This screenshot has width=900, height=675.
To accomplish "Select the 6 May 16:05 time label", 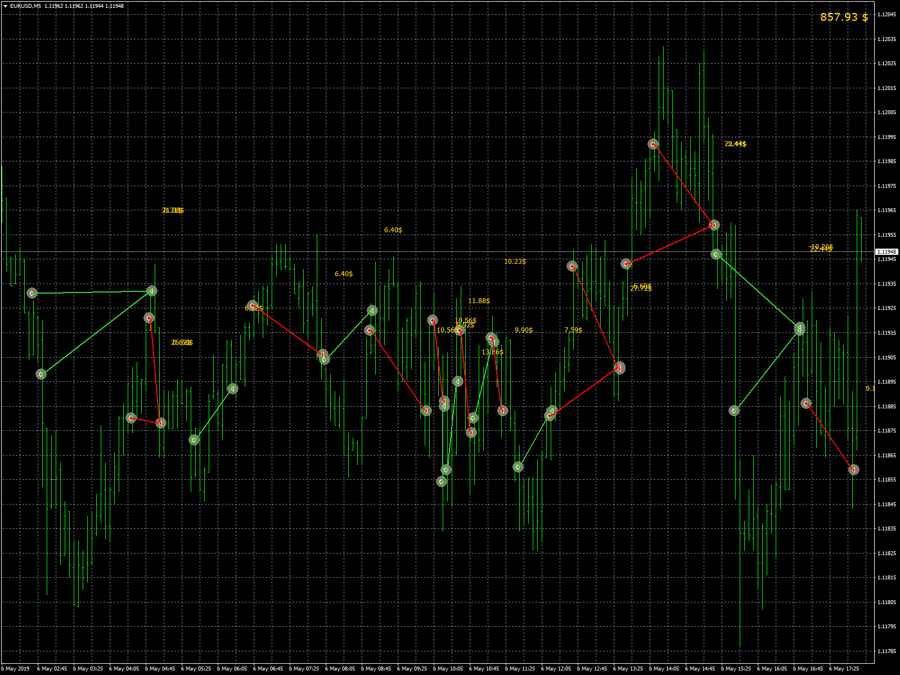I will click(772, 669).
